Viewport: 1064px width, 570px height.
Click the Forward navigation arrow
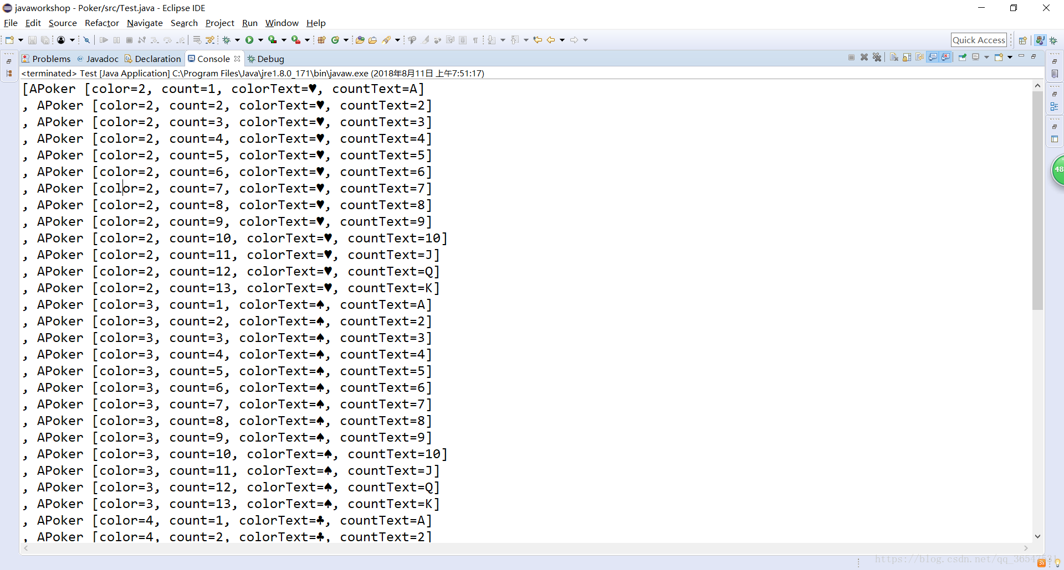(574, 40)
